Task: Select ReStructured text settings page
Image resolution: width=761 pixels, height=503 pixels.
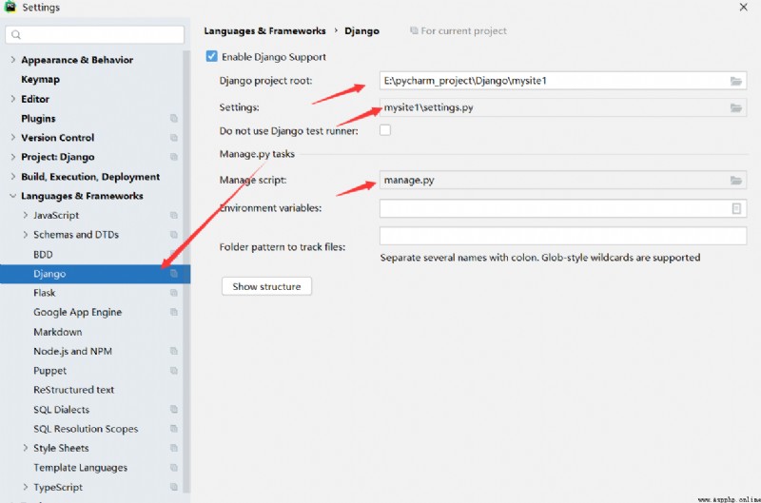Action: (74, 390)
